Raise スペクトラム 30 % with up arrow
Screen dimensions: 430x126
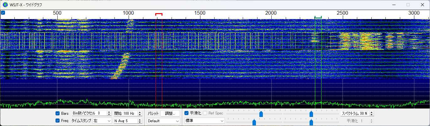pos(372,112)
